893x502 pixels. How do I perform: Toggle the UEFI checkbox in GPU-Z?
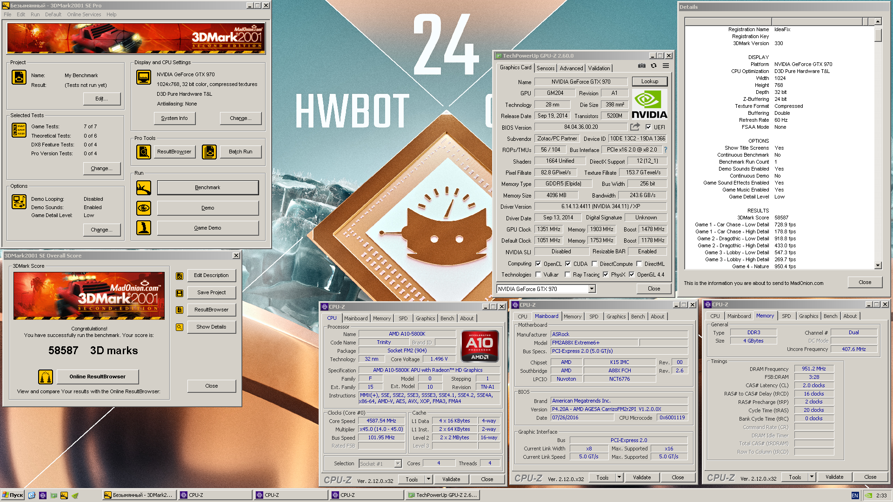[x=648, y=127]
